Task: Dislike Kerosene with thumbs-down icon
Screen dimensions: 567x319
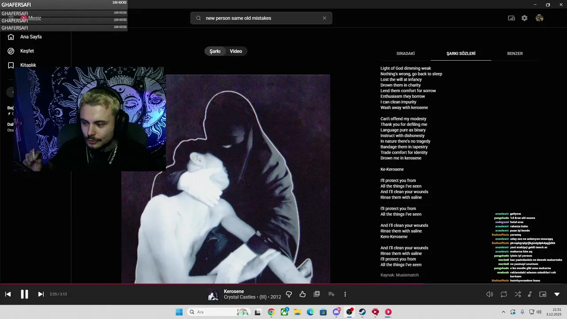Action: point(289,294)
